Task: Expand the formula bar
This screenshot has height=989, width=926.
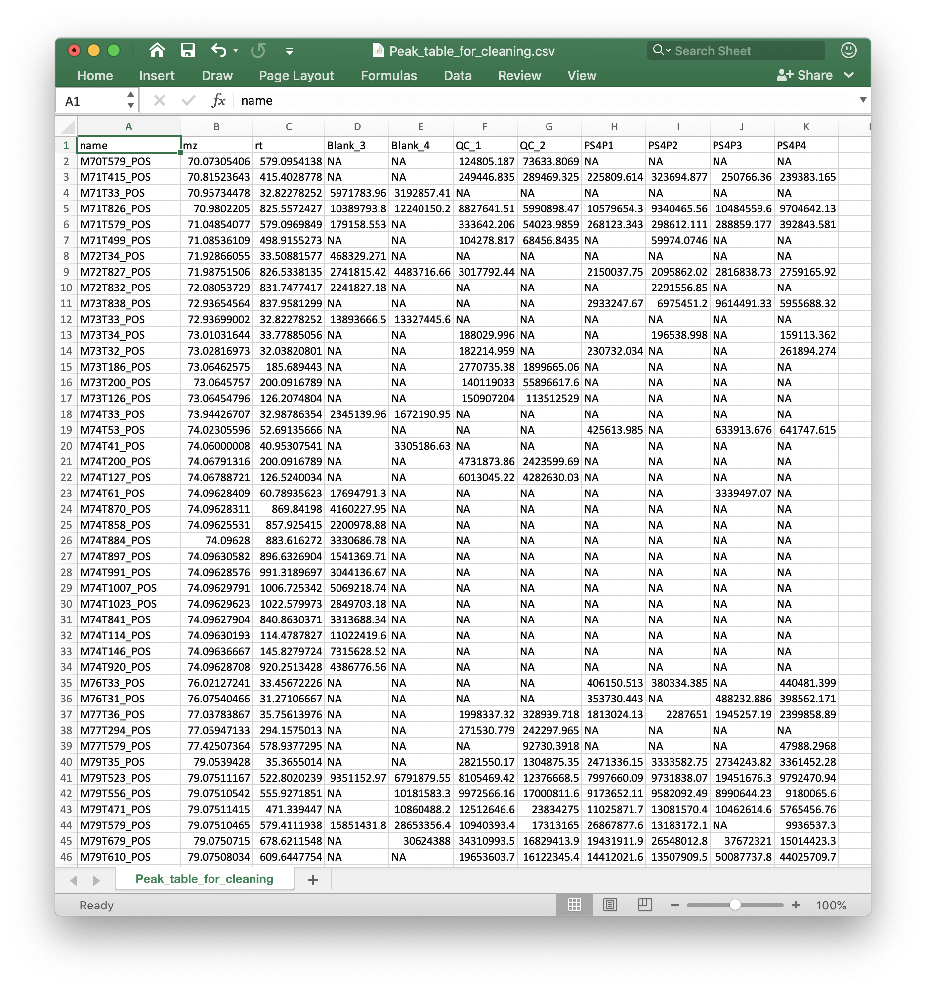Action: pos(863,100)
